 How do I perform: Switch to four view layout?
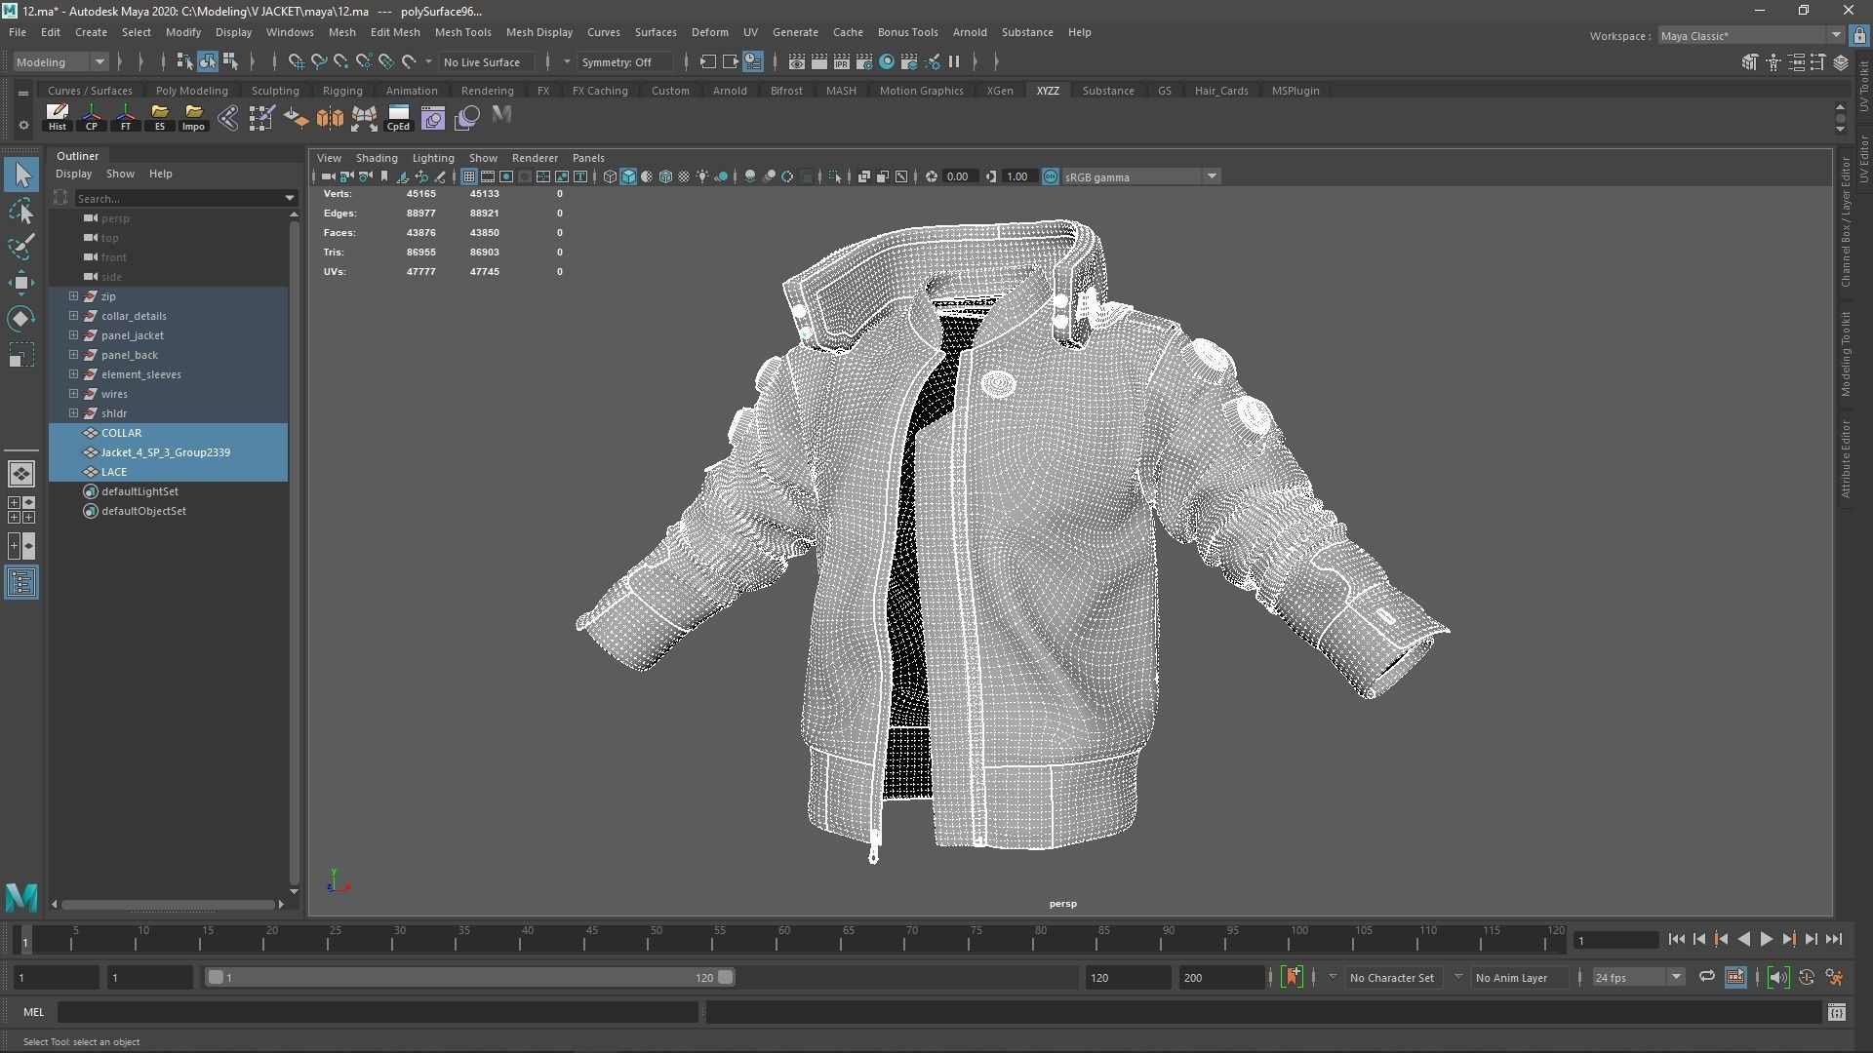coord(21,509)
